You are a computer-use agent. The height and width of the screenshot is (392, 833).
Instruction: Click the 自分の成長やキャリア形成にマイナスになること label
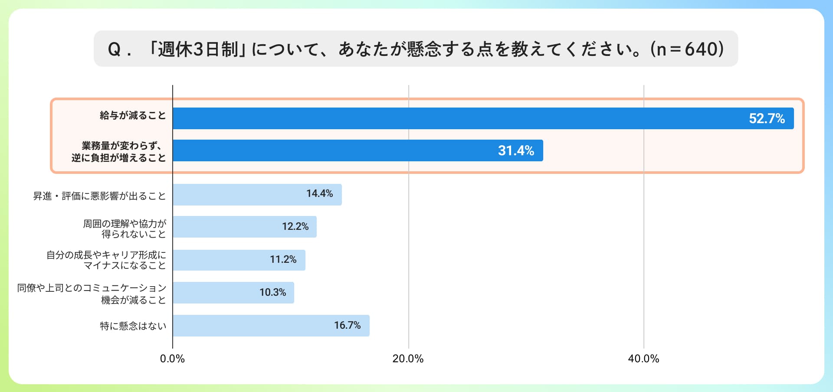tap(106, 260)
